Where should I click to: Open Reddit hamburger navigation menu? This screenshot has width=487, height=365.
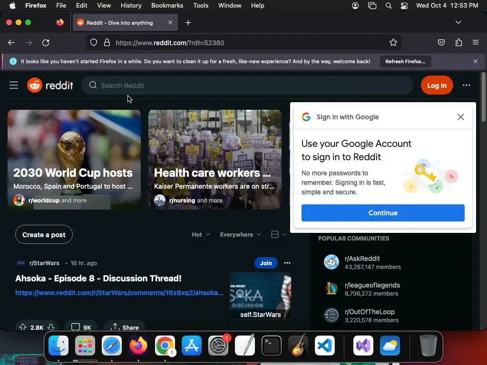[14, 85]
